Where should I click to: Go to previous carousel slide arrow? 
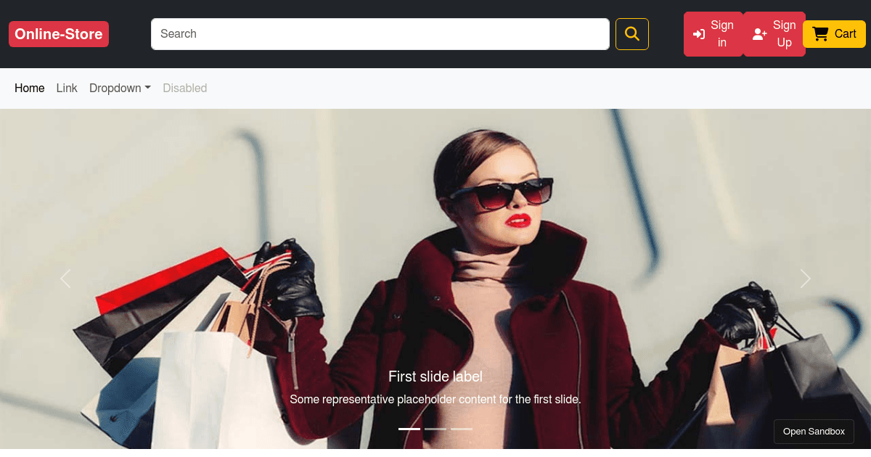[x=65, y=279]
